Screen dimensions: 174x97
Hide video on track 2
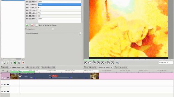(8, 91)
